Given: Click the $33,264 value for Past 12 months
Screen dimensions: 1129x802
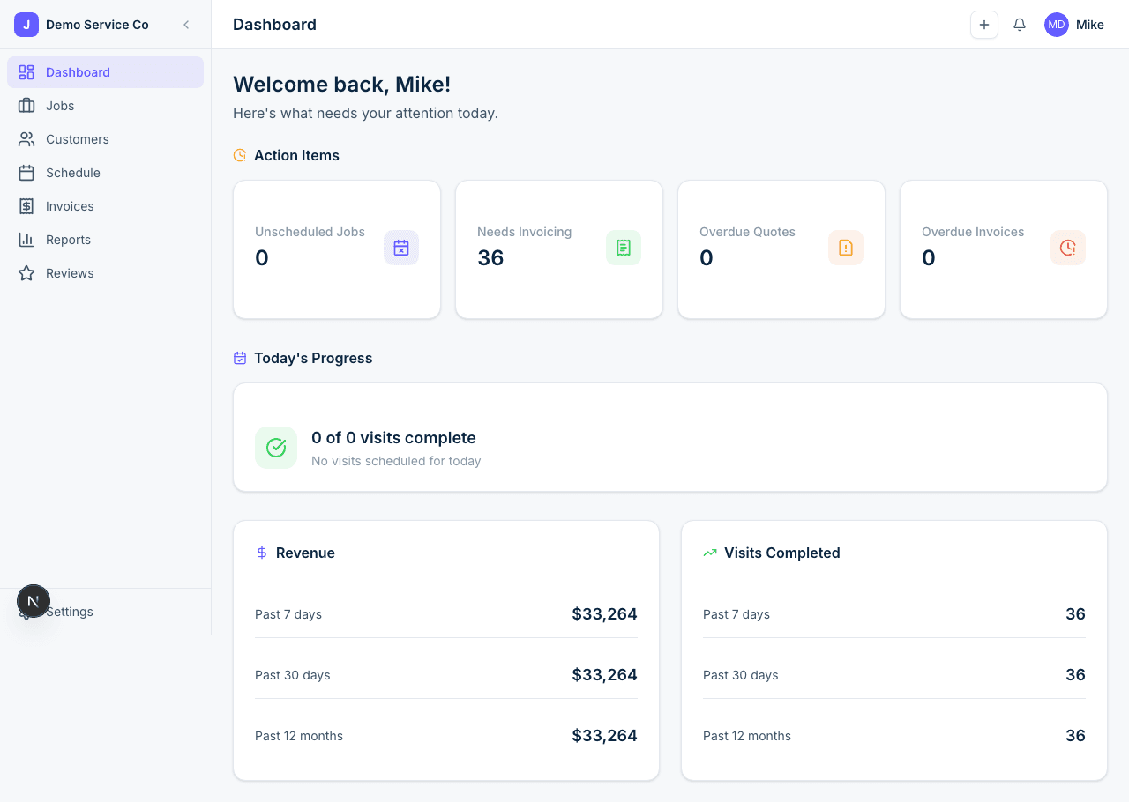Looking at the screenshot, I should tap(604, 736).
